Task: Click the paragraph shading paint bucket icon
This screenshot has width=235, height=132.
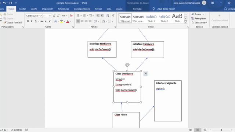Action: (x=104, y=21)
